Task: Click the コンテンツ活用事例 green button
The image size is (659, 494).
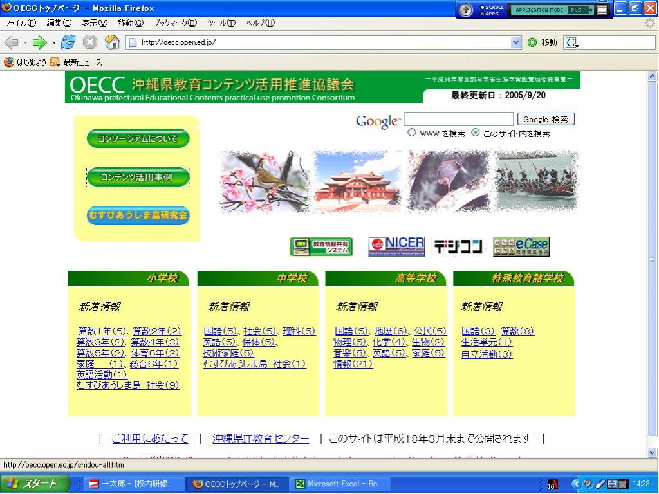Action: 138,178
